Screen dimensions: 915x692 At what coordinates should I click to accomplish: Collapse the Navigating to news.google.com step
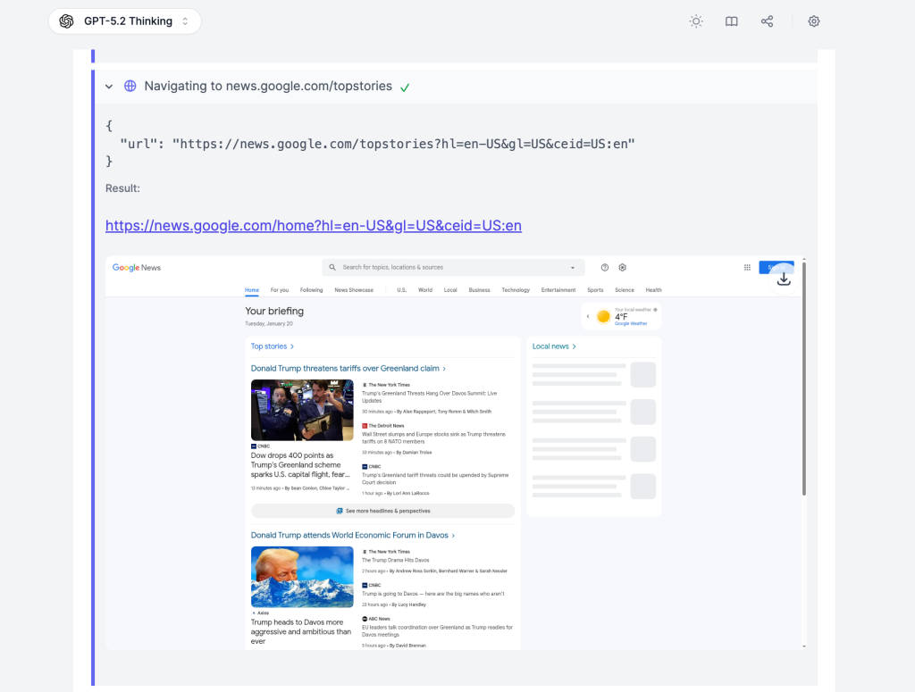click(x=109, y=87)
